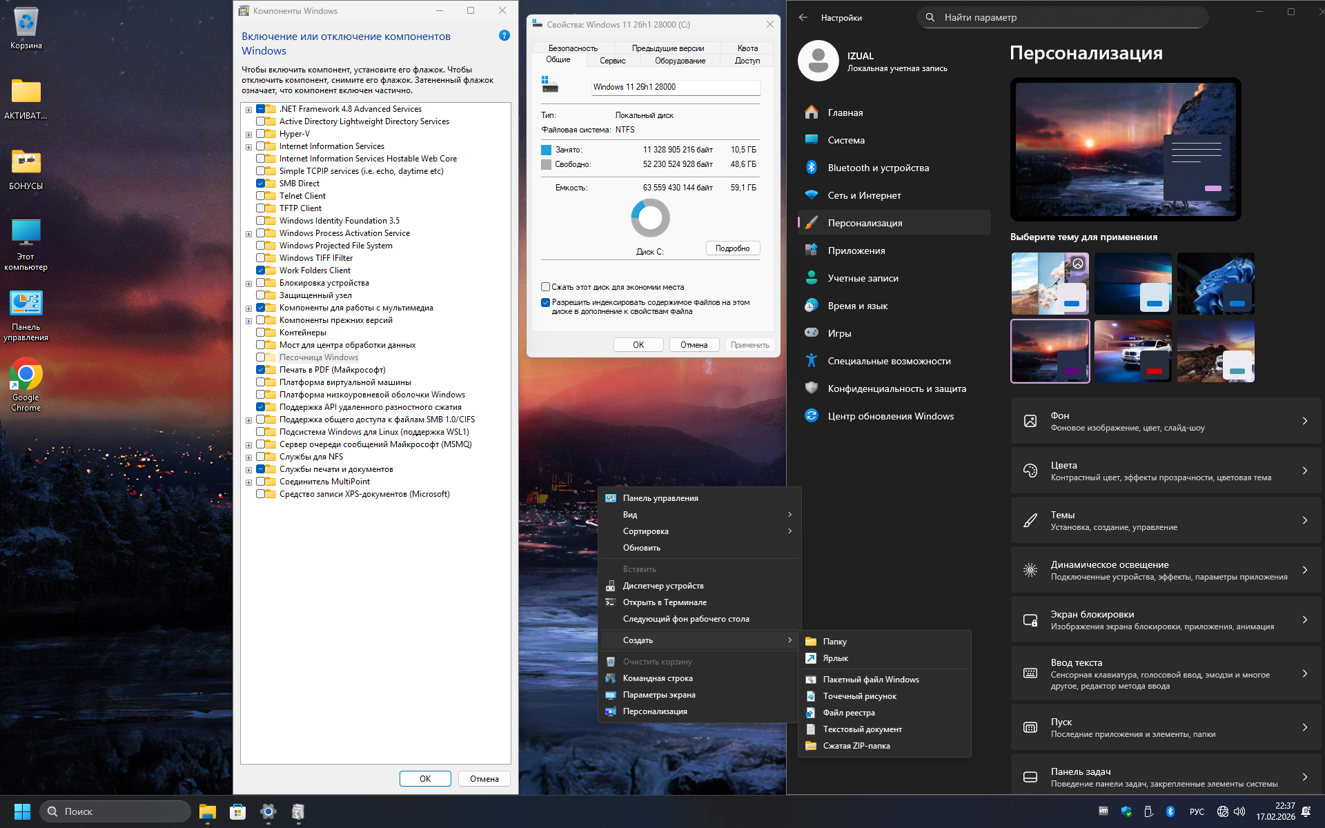Expand Internet Information Services node
1325x828 pixels.
pos(248,147)
